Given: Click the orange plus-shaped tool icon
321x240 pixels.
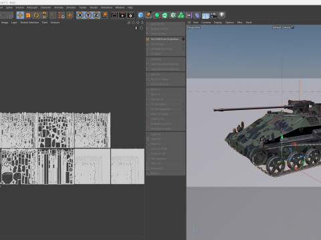Looking at the screenshot, I should [70, 15].
